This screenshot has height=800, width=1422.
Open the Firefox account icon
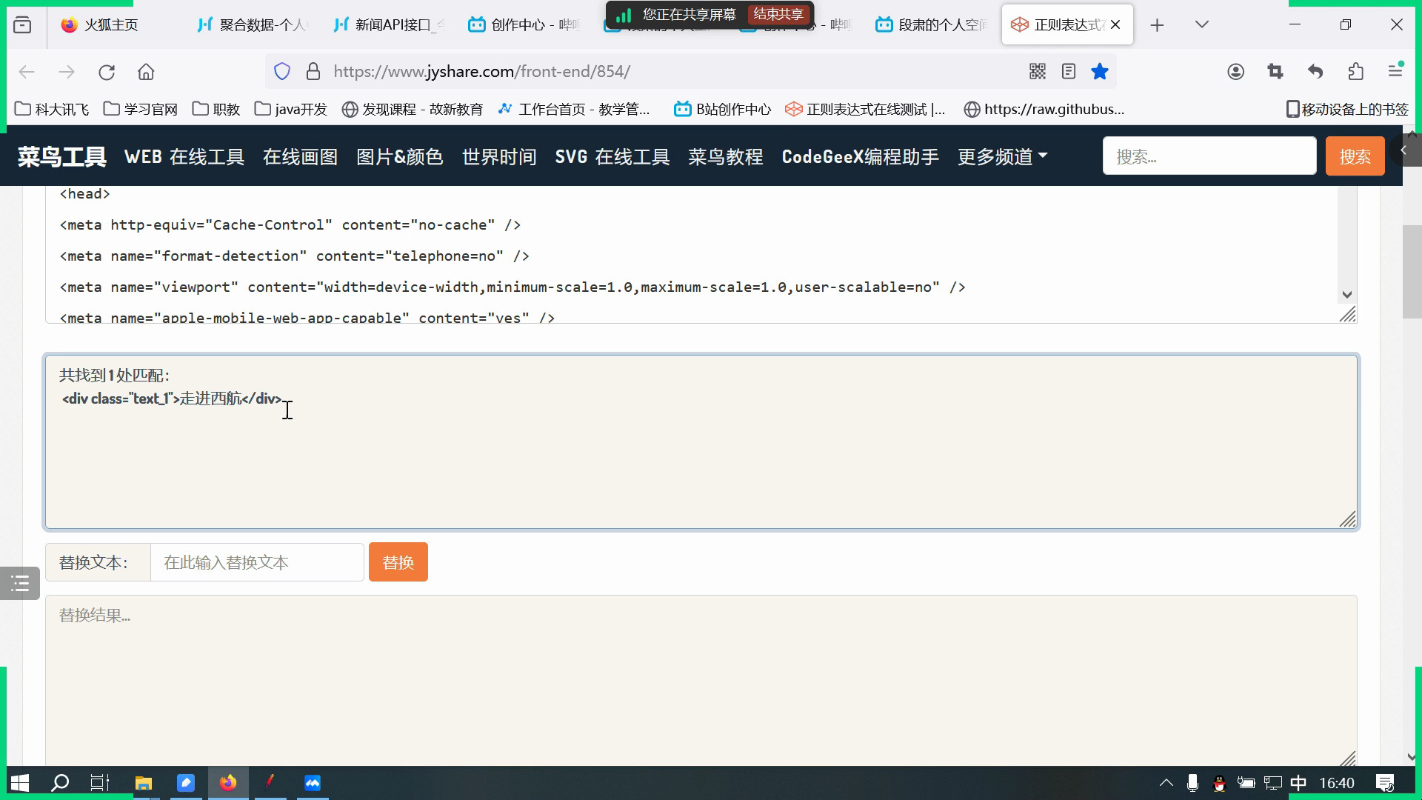pos(1235,72)
